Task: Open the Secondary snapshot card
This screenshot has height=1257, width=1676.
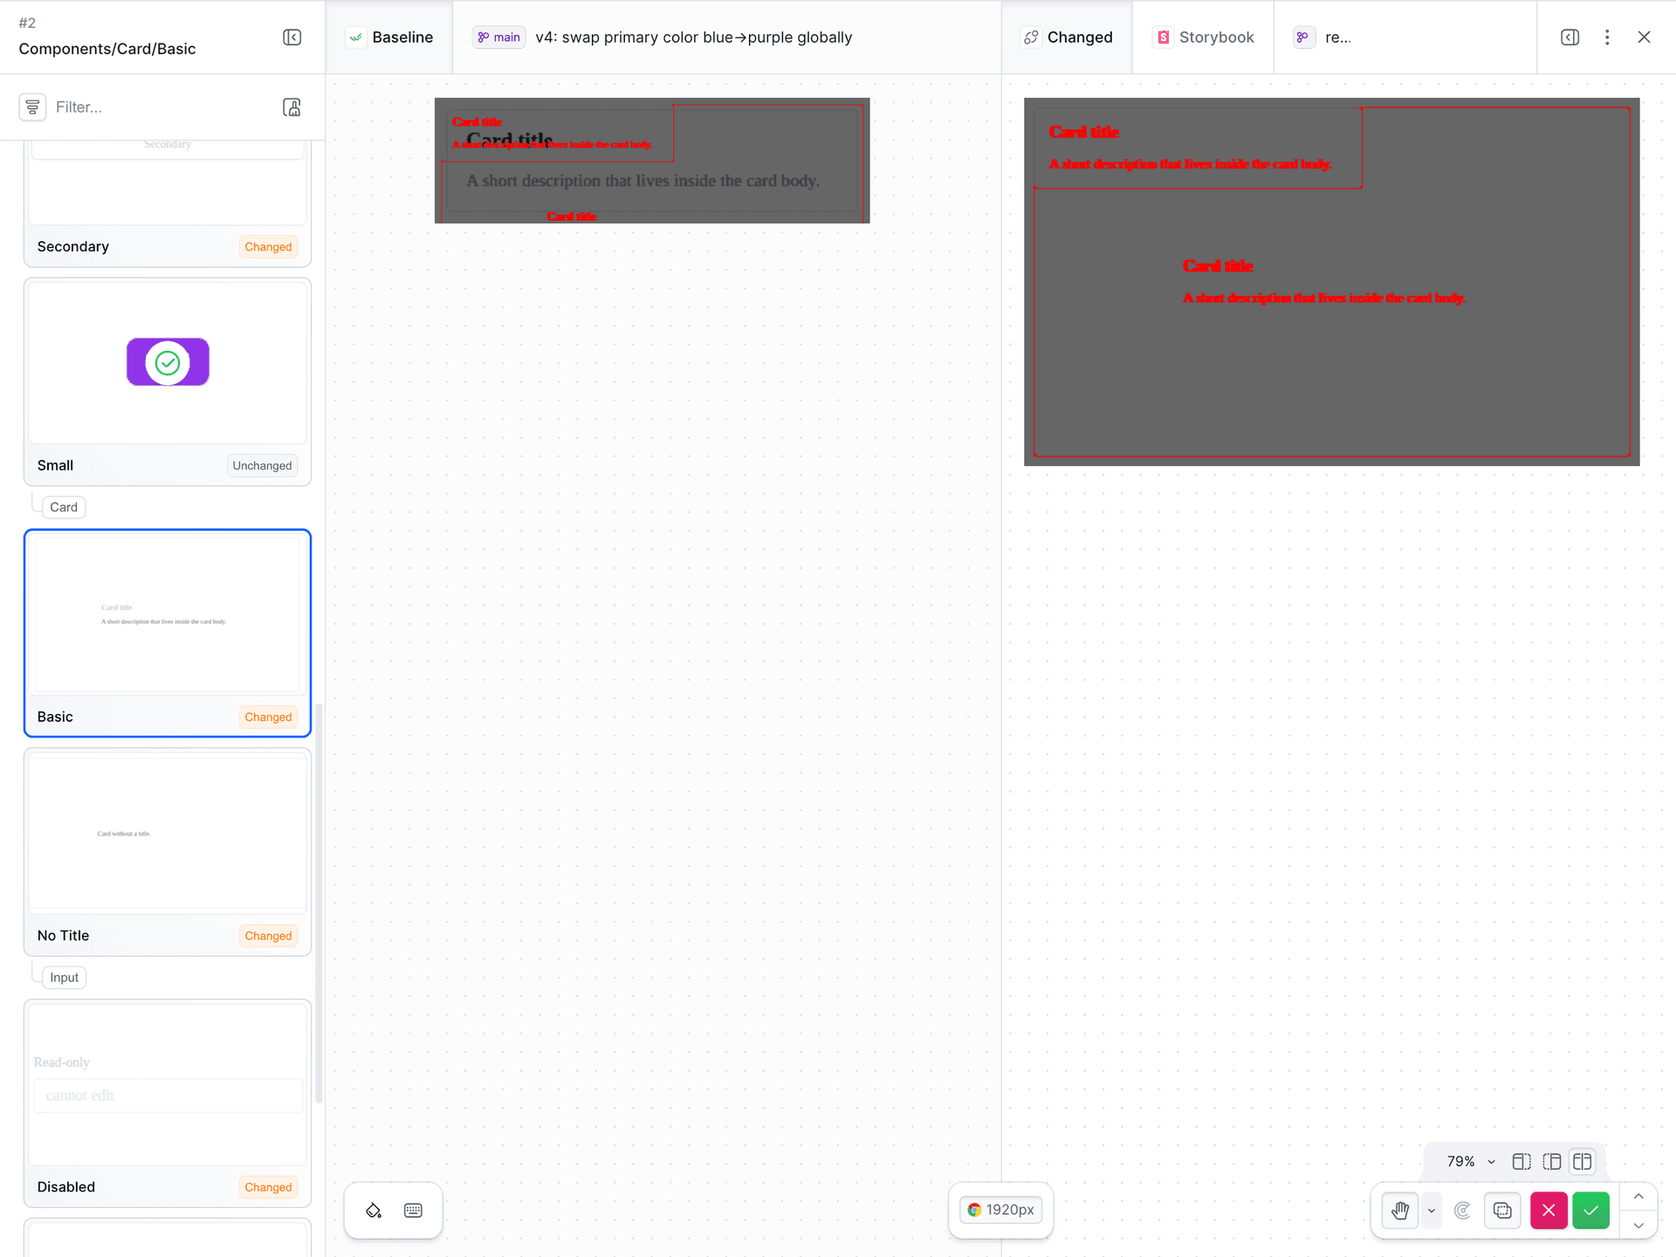Action: (168, 203)
